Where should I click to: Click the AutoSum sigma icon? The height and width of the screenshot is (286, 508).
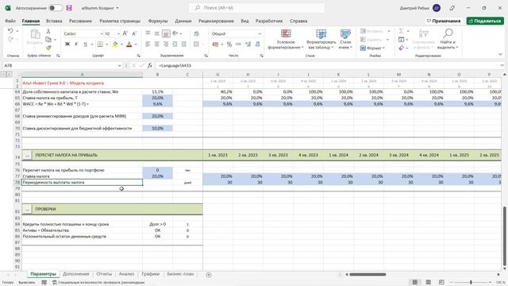402,31
